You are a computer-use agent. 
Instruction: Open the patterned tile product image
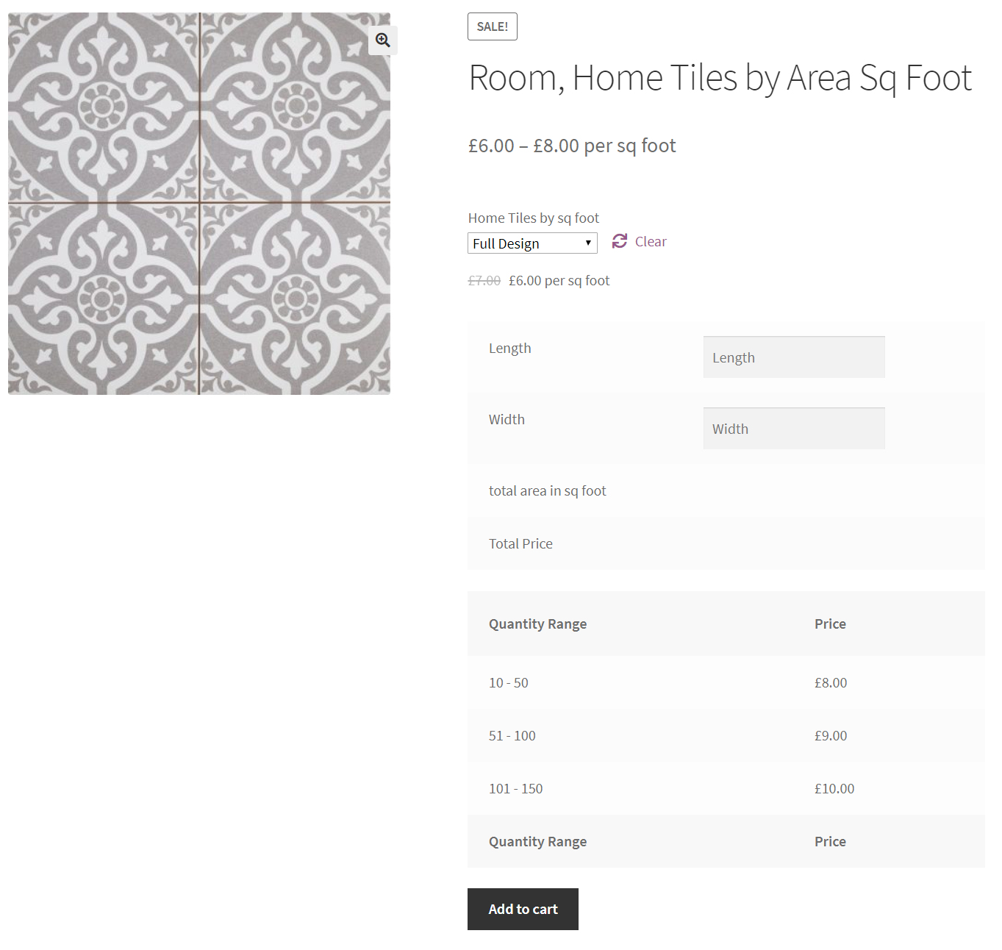(x=198, y=204)
